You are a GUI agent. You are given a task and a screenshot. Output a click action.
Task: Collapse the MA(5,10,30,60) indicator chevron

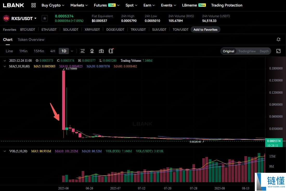5,66
